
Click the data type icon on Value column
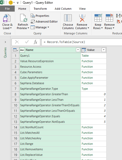(x=84, y=50)
